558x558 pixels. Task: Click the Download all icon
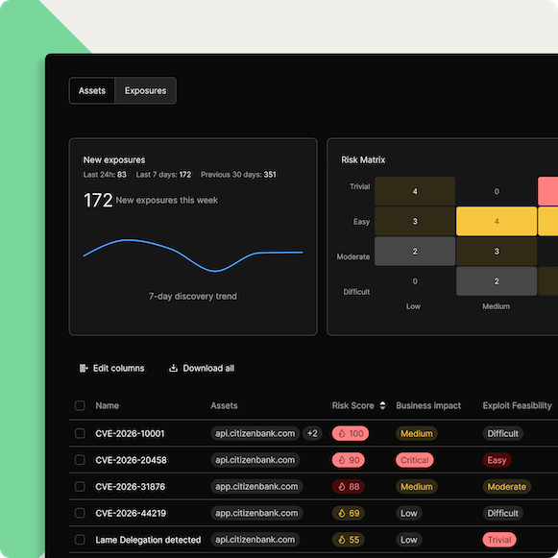point(173,368)
